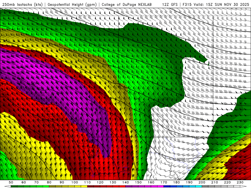Click the 210 knot legend label
Screen dimensions: 251x188
[215, 182]
